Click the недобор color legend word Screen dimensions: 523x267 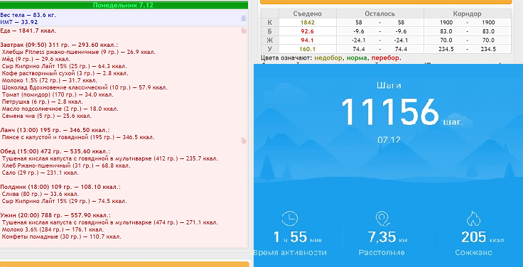[328, 58]
